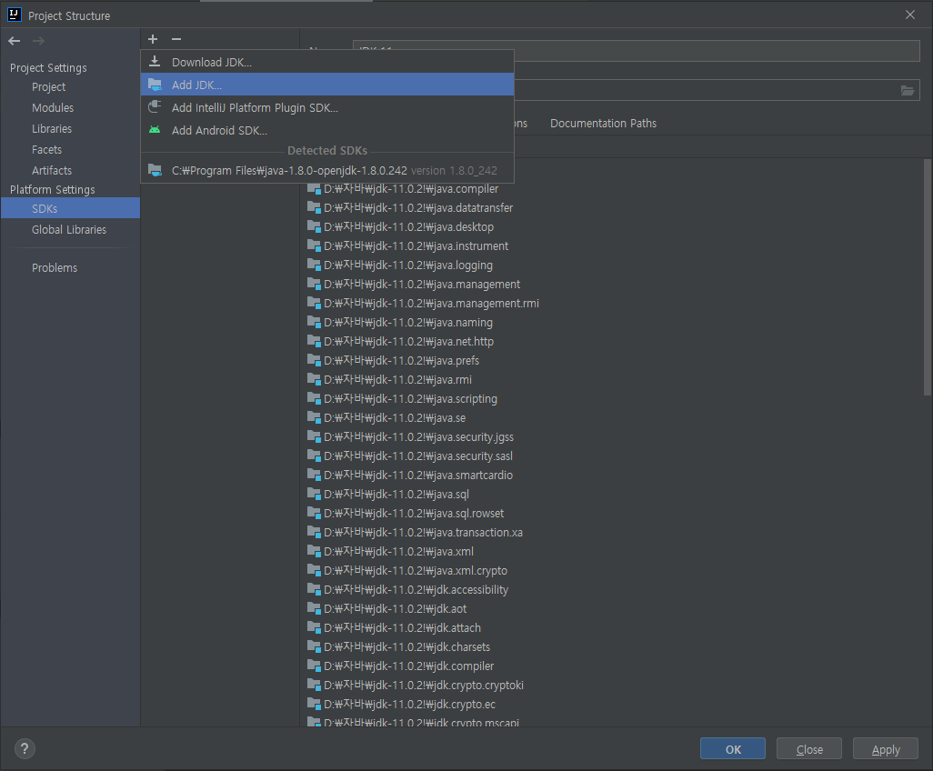This screenshot has height=771, width=933.
Task: Open Artifacts settings
Action: pos(52,170)
